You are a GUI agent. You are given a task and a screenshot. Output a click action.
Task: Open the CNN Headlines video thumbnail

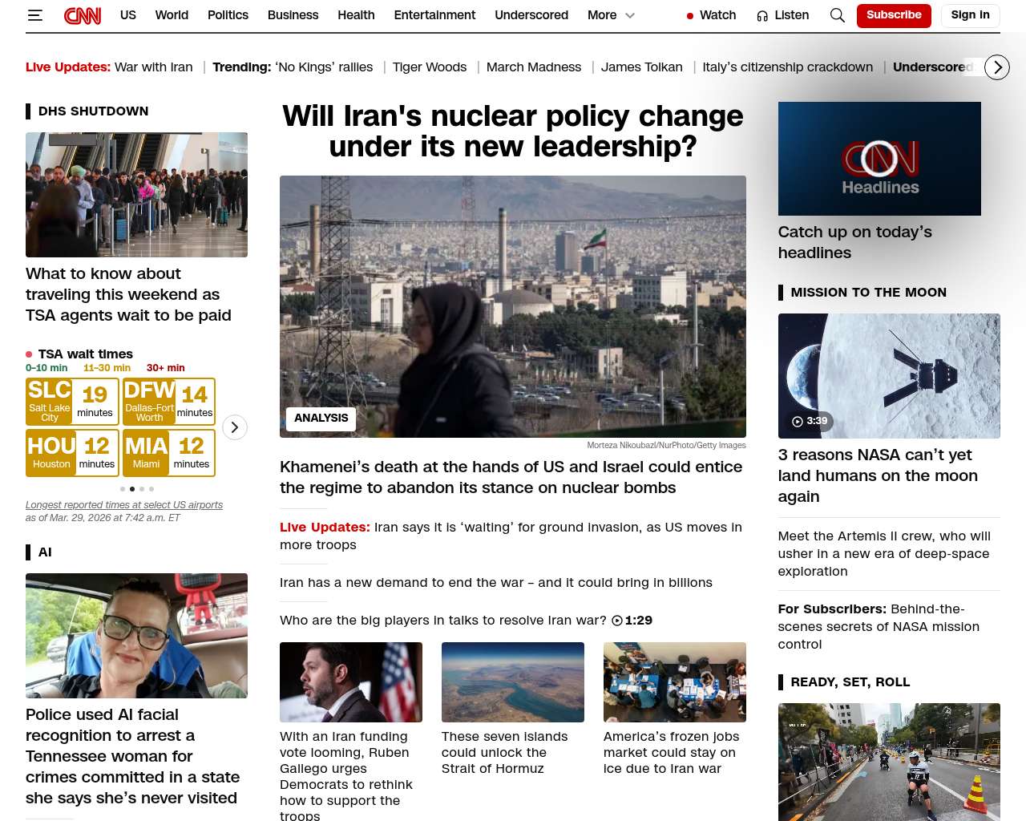pos(879,159)
